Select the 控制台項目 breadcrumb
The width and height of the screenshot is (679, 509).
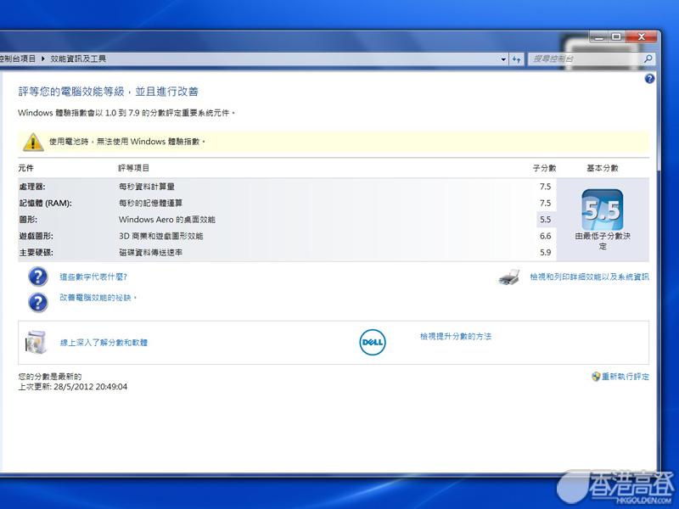coord(18,59)
